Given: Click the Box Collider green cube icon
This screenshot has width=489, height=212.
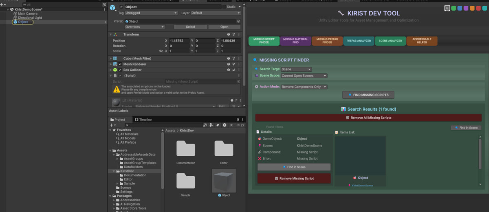Looking at the screenshot, I should click(115, 70).
